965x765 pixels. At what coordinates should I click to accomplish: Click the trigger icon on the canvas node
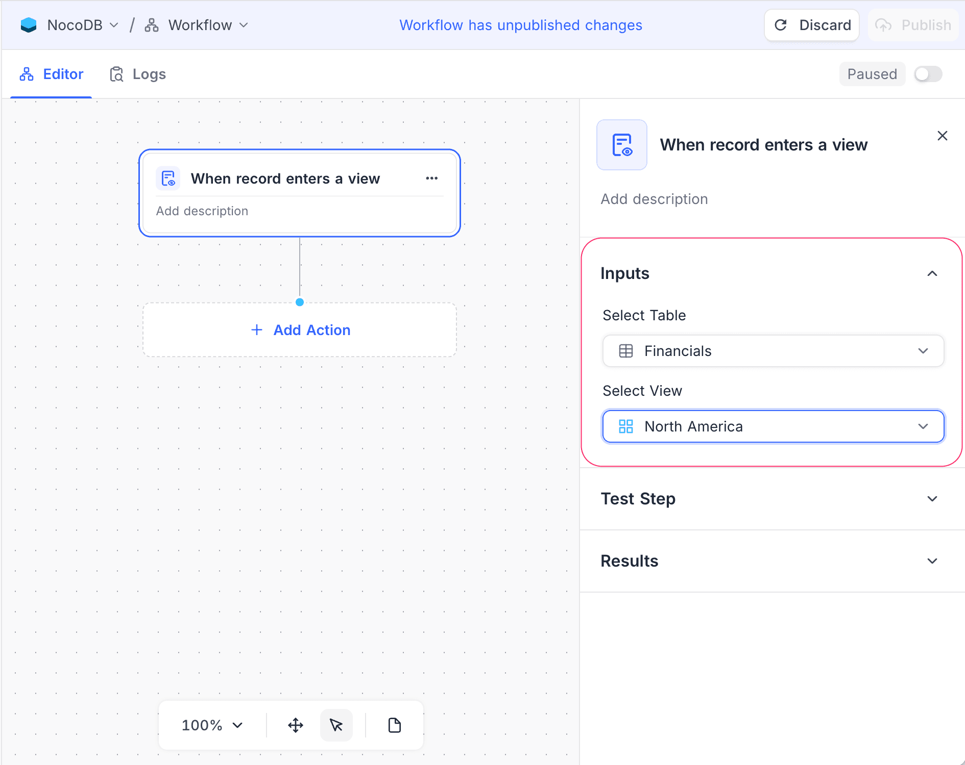coord(168,178)
